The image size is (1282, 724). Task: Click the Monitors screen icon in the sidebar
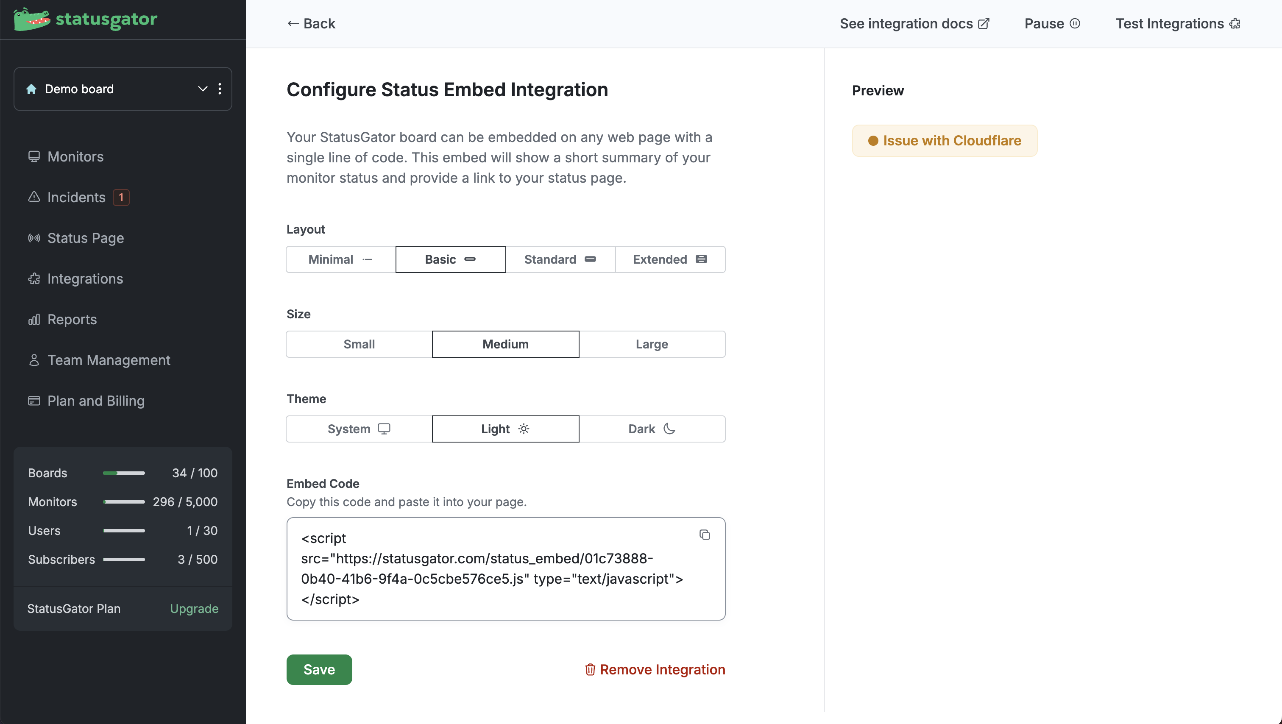[34, 157]
